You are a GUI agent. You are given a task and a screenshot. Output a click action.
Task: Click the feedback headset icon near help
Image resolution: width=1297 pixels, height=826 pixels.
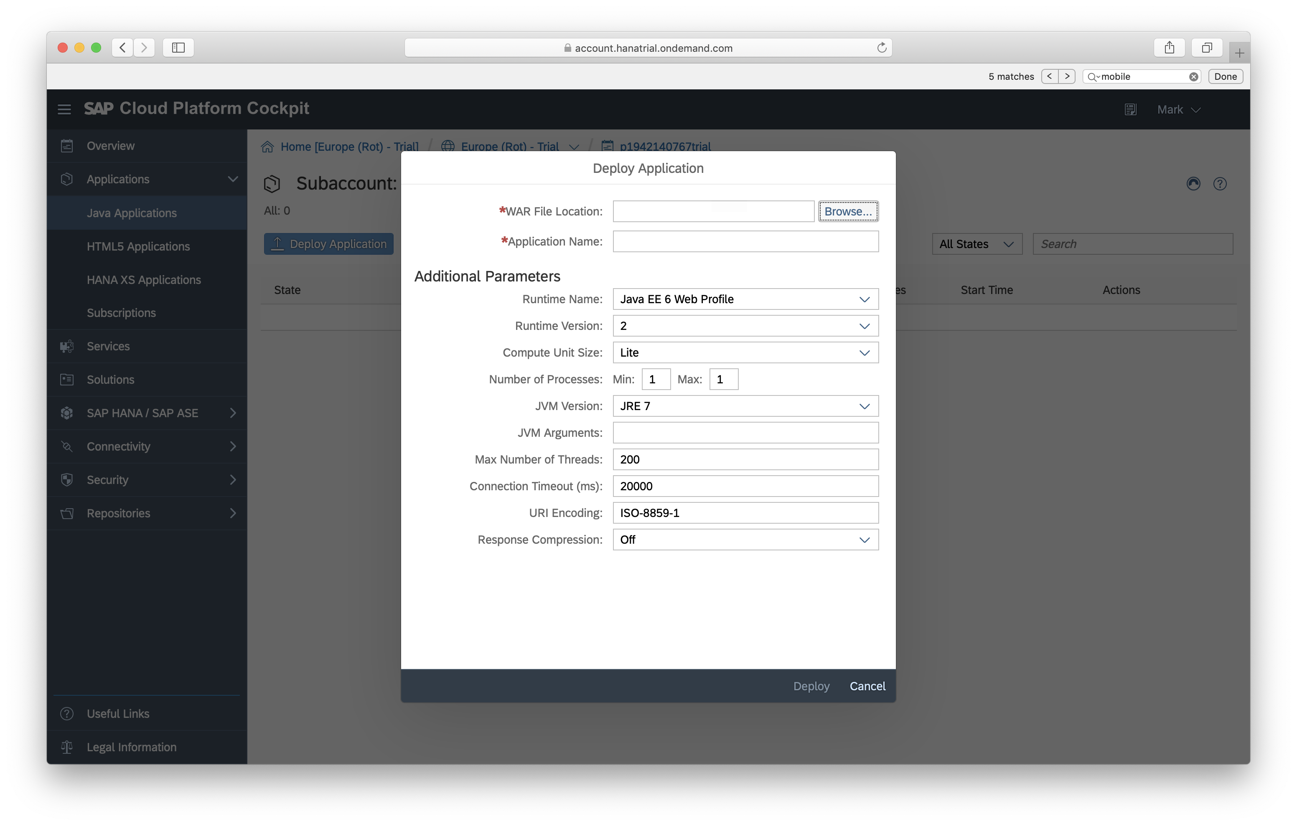point(1193,184)
